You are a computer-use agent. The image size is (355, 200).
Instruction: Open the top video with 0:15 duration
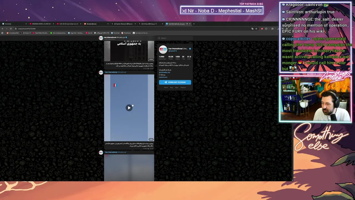pyautogui.click(x=129, y=51)
